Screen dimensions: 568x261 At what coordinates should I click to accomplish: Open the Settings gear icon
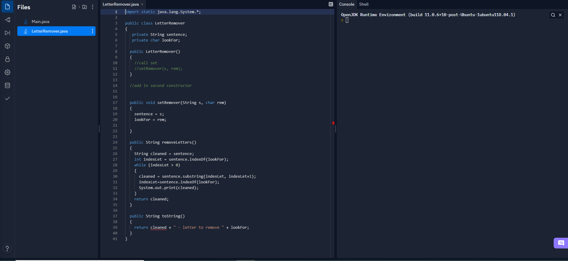coord(7,72)
